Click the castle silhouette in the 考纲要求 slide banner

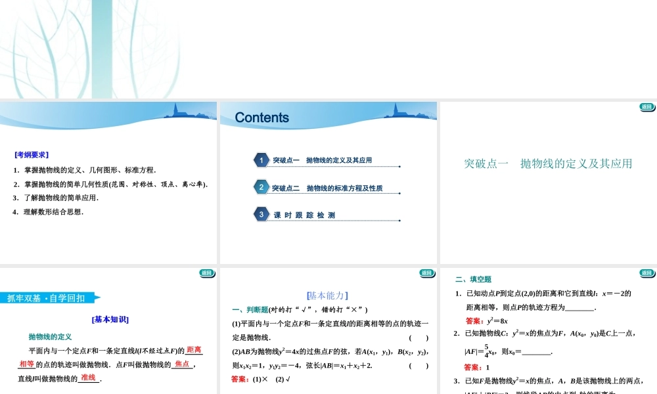pyautogui.click(x=175, y=113)
